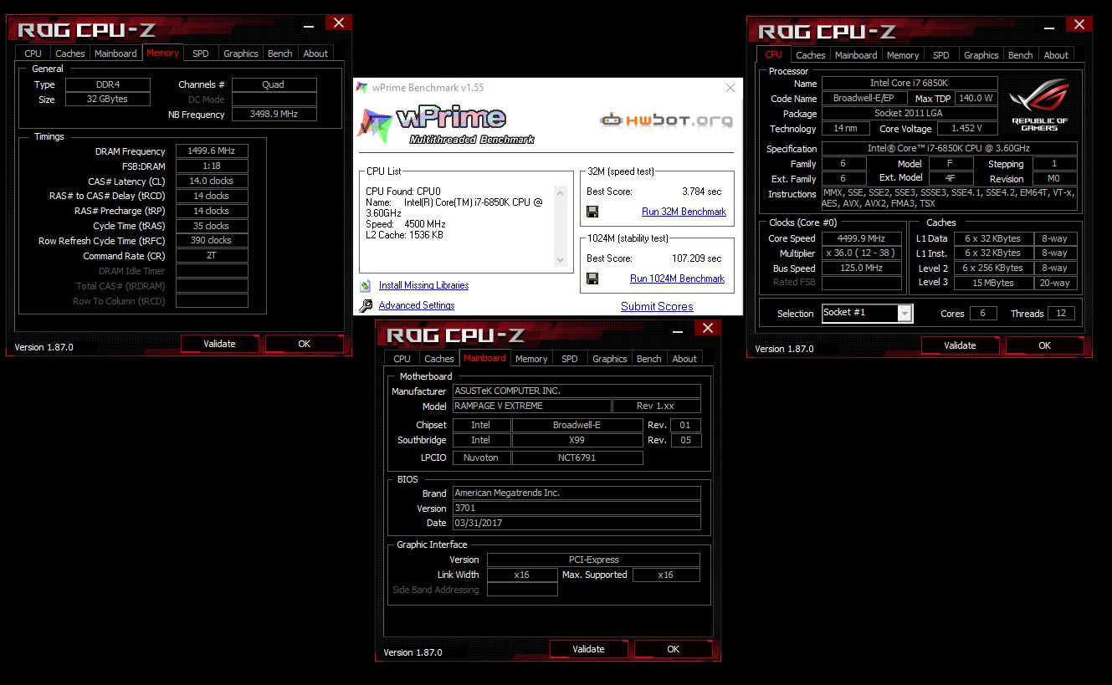Close the wPrime Benchmark window
Viewport: 1112px width, 685px height.
[730, 87]
